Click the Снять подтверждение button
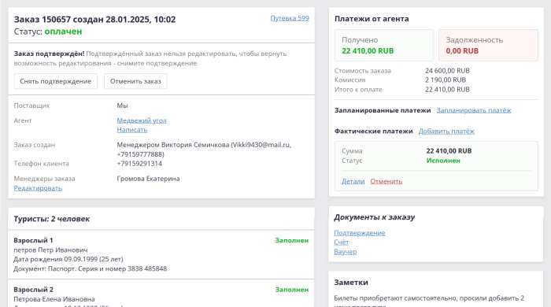 pos(56,81)
